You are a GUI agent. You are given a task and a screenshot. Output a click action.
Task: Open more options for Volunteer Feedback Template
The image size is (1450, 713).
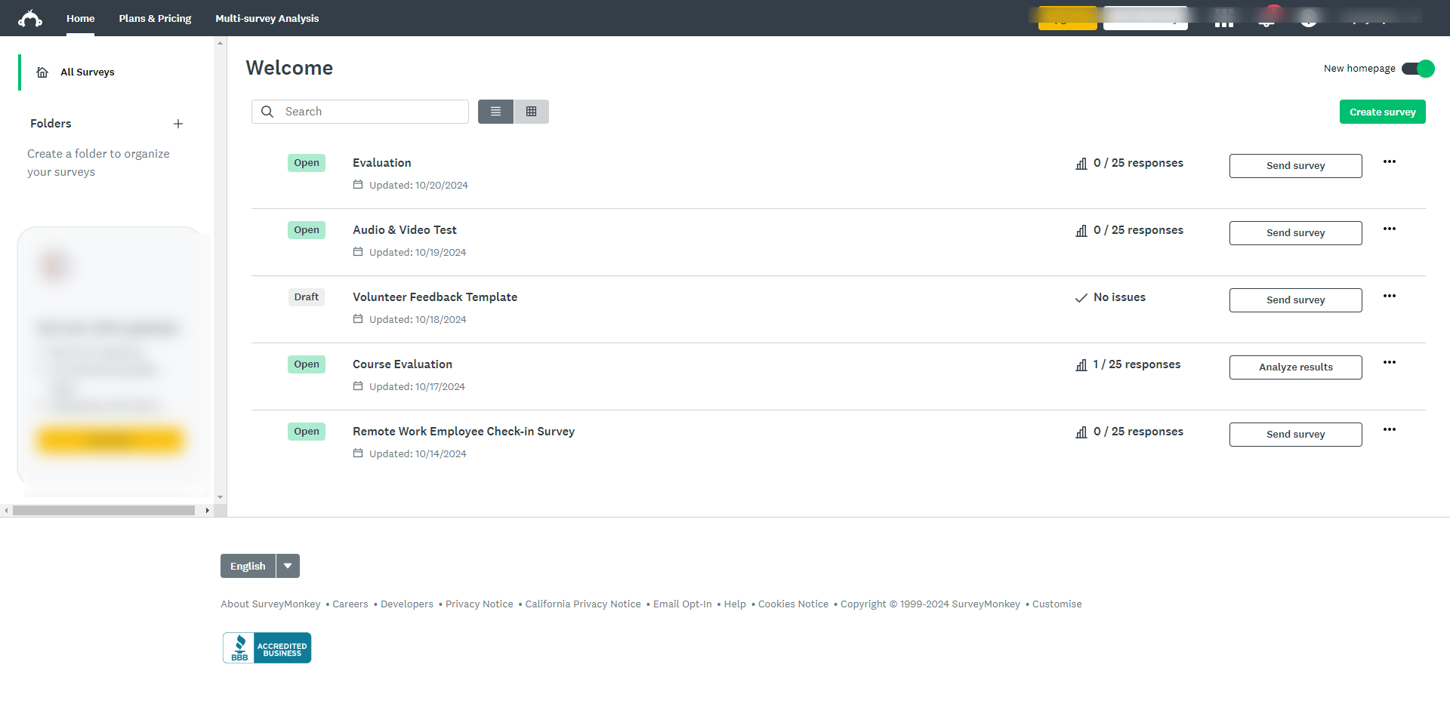(1390, 296)
